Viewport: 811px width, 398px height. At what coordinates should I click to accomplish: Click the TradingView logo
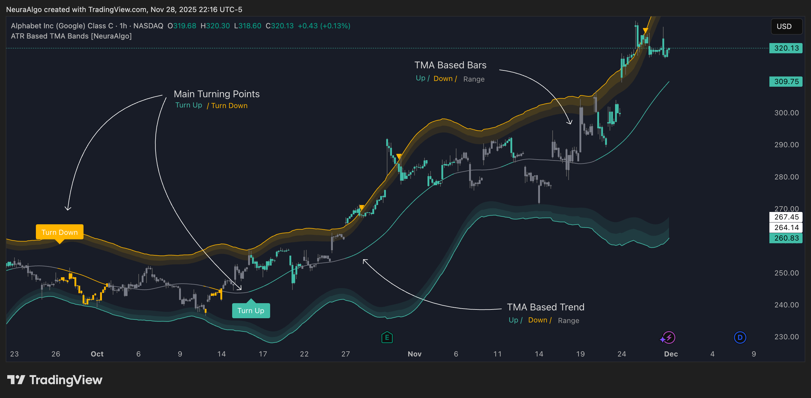55,380
